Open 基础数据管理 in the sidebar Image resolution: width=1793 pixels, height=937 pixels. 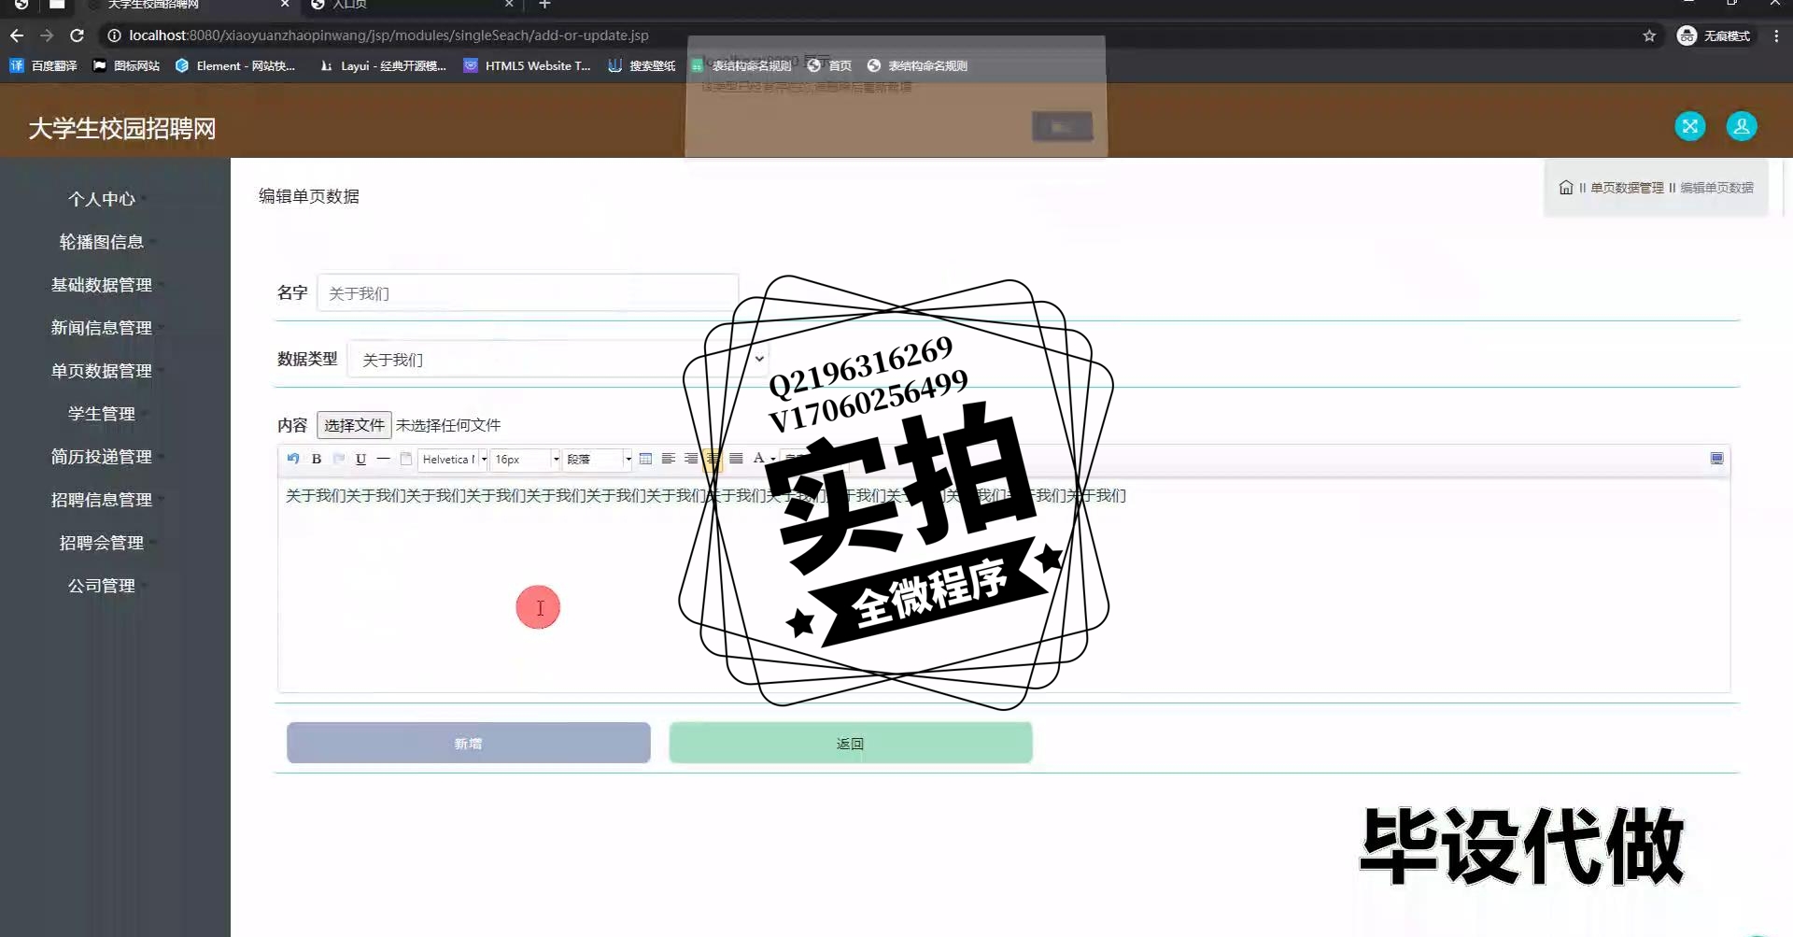[x=102, y=285]
